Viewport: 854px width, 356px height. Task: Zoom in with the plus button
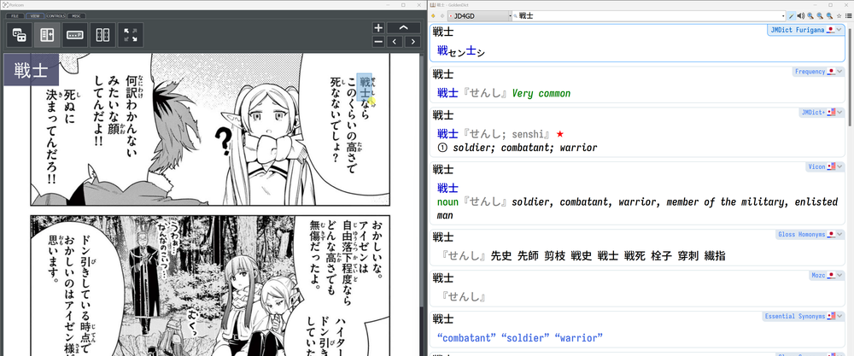(378, 28)
